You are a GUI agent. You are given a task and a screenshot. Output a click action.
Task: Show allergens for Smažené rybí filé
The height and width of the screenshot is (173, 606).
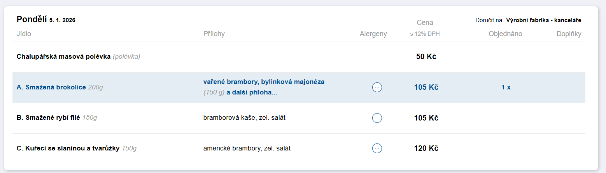[x=377, y=118]
